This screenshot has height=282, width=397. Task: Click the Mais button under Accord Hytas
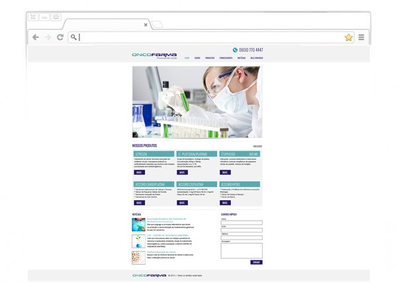(x=225, y=203)
